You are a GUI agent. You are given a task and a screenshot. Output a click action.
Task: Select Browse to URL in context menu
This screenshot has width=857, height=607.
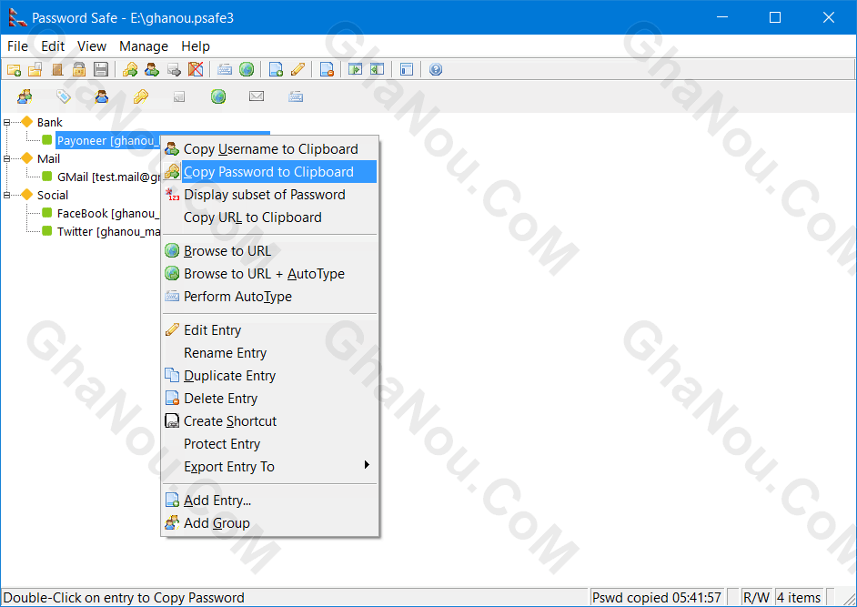click(270, 251)
